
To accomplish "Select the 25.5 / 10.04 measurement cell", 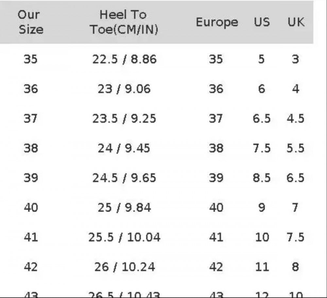I will (124, 237).
